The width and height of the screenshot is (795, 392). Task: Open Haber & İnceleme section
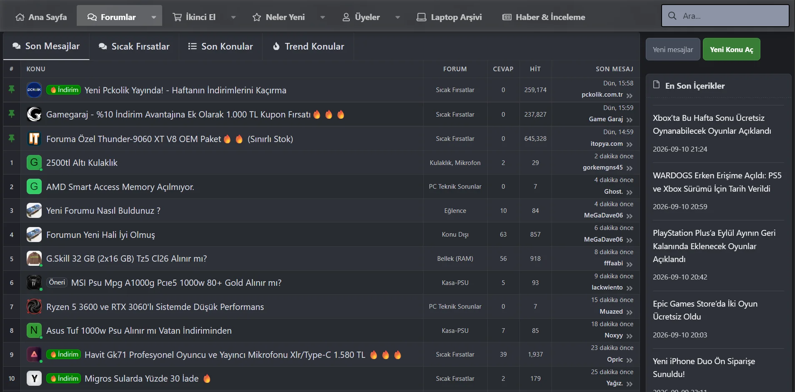click(544, 17)
